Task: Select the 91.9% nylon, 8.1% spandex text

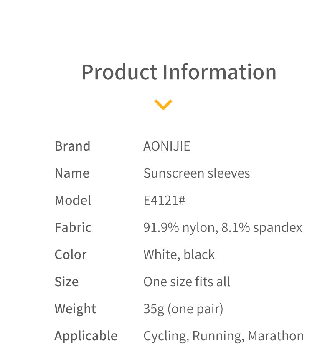Action: point(223,227)
